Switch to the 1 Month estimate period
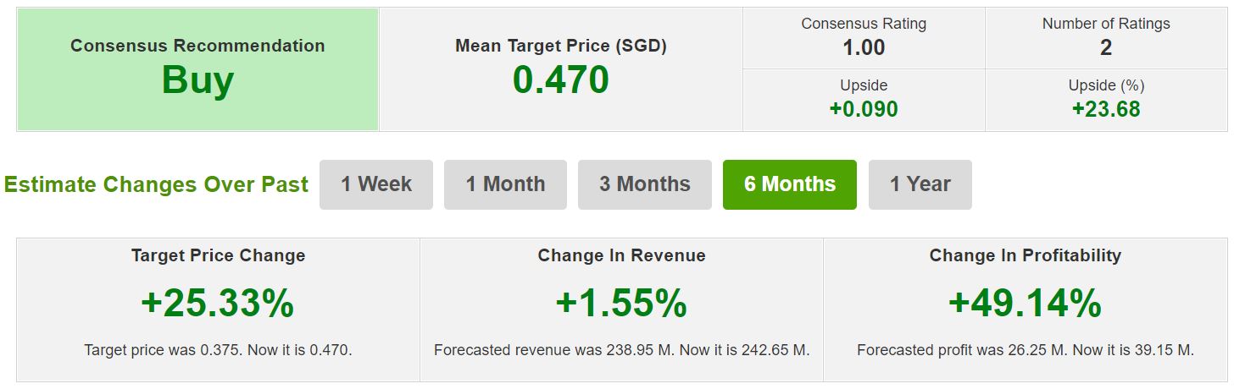 tap(505, 184)
